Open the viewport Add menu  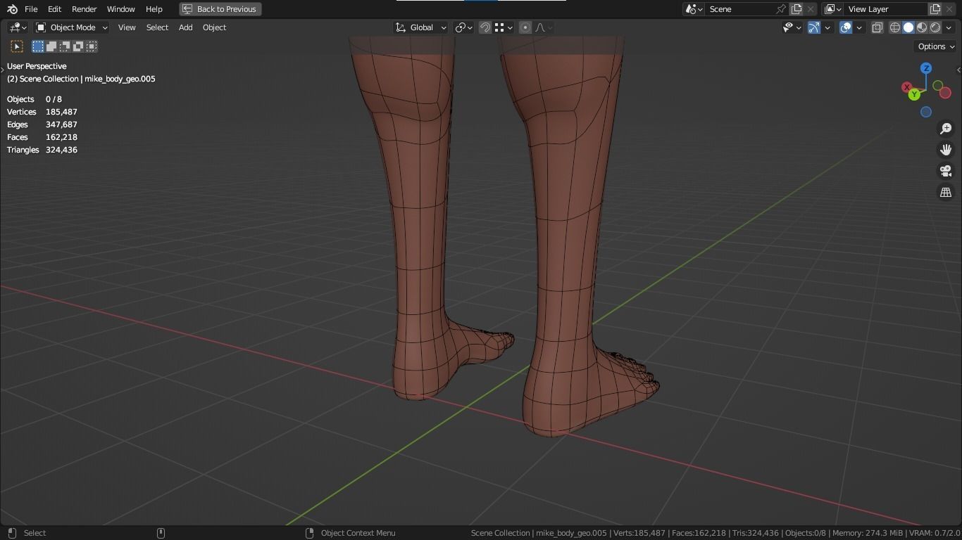[x=185, y=27]
